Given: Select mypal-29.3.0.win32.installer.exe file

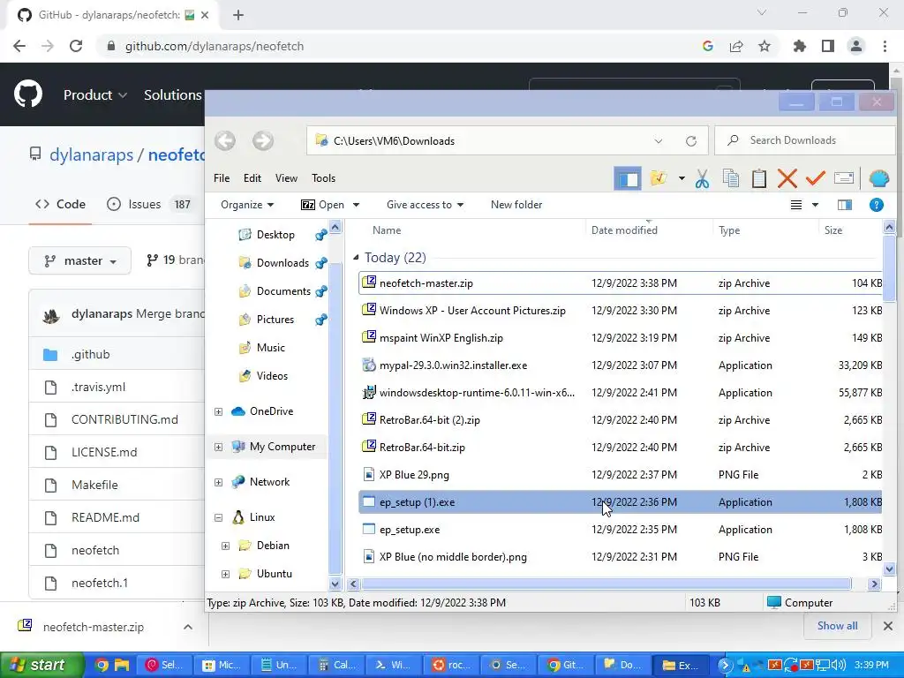Looking at the screenshot, I should pyautogui.click(x=621, y=365).
